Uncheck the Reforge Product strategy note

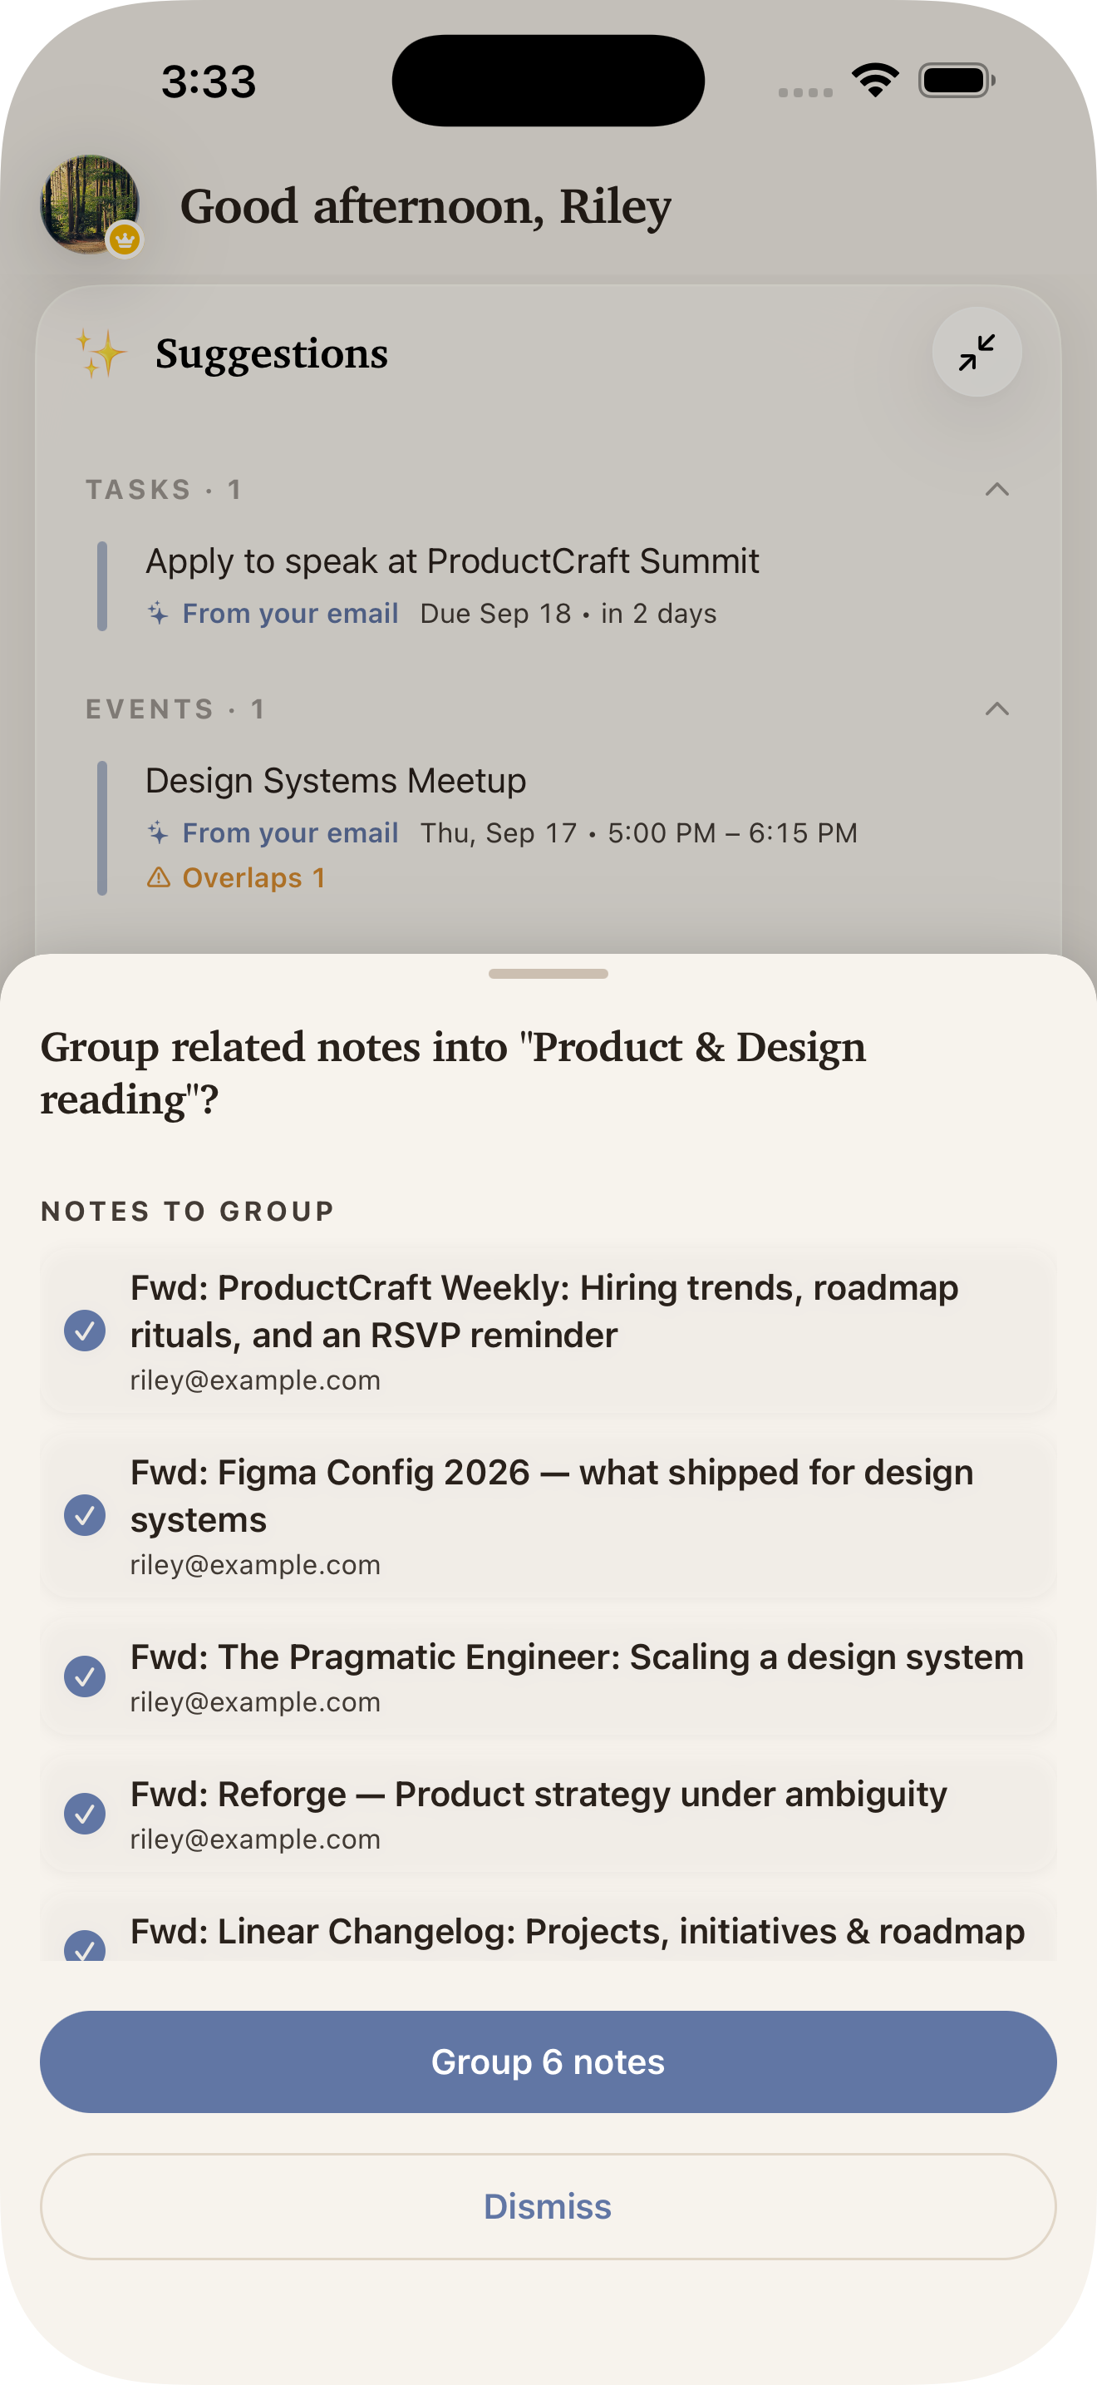pyautogui.click(x=84, y=1813)
